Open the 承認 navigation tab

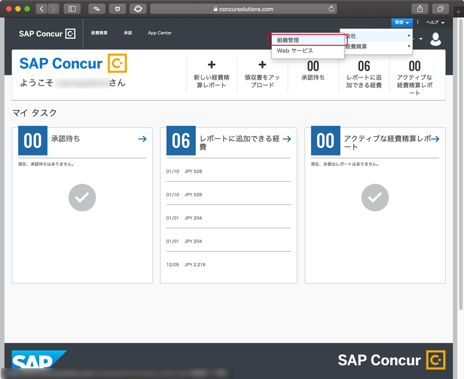tap(128, 33)
